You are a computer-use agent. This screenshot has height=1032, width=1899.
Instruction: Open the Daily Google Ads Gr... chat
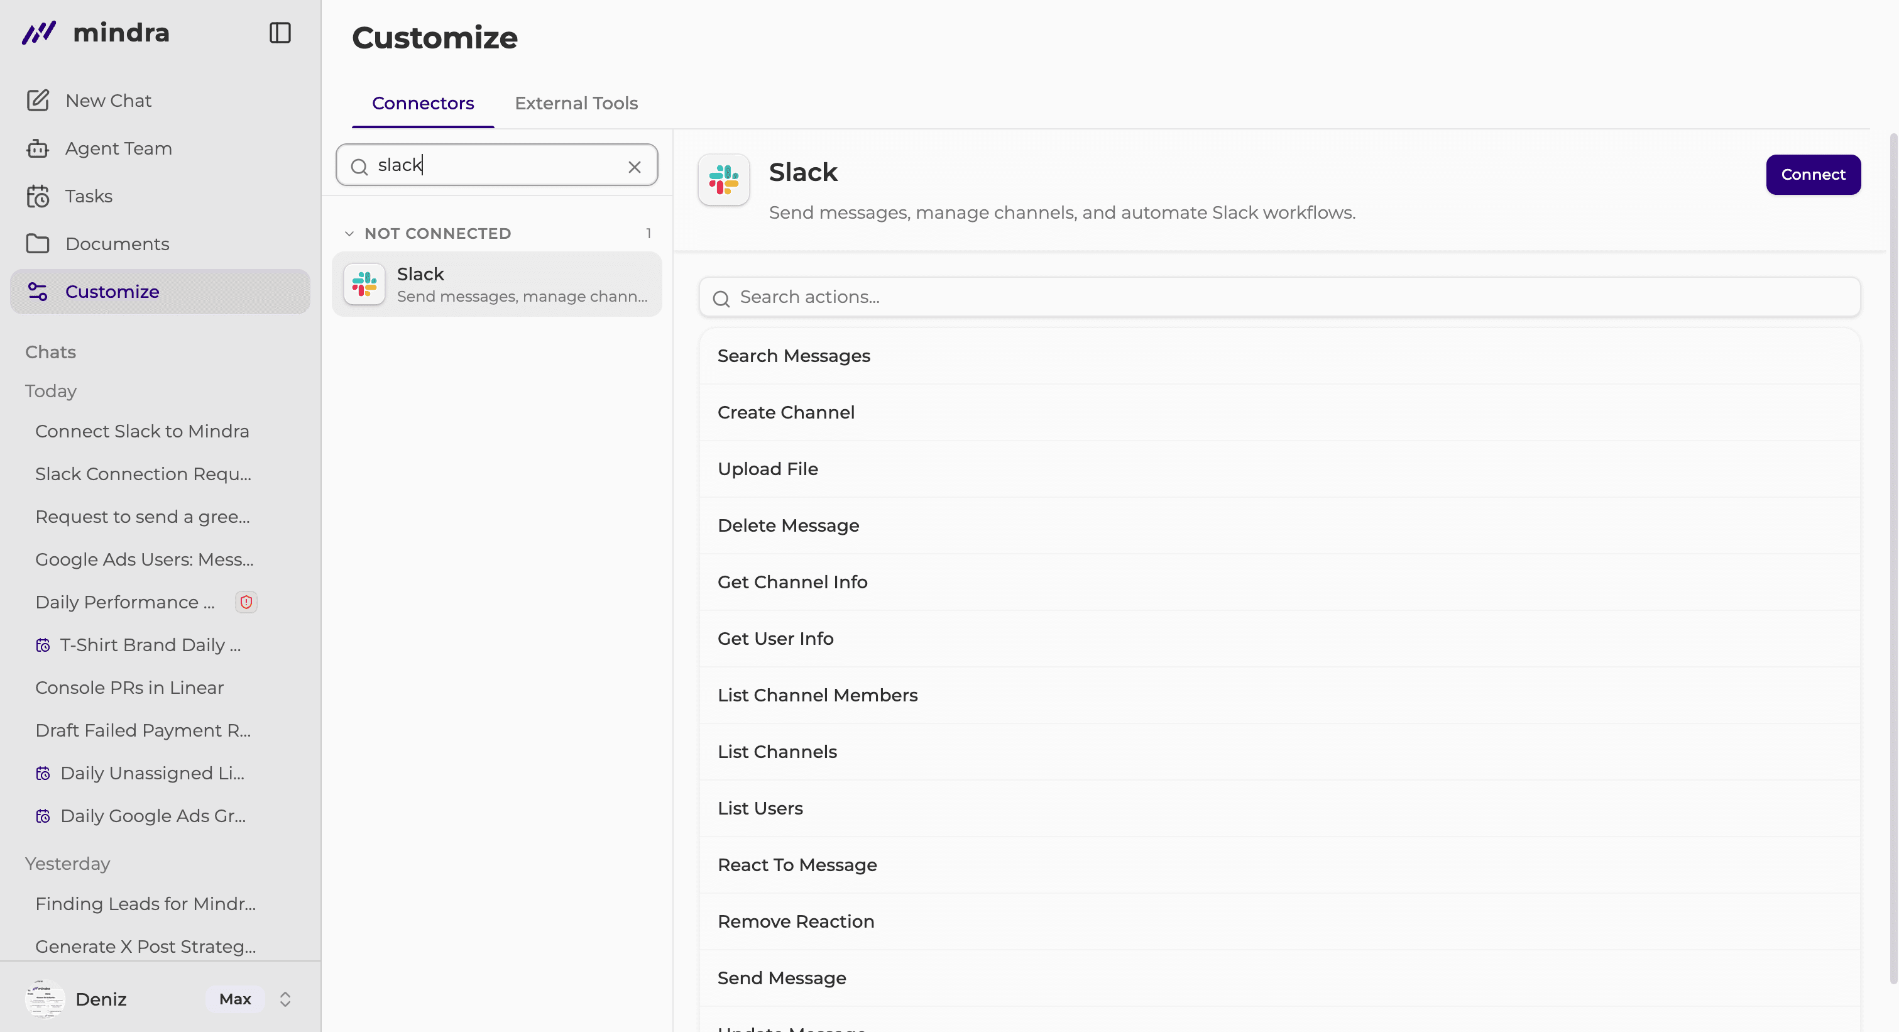[153, 816]
